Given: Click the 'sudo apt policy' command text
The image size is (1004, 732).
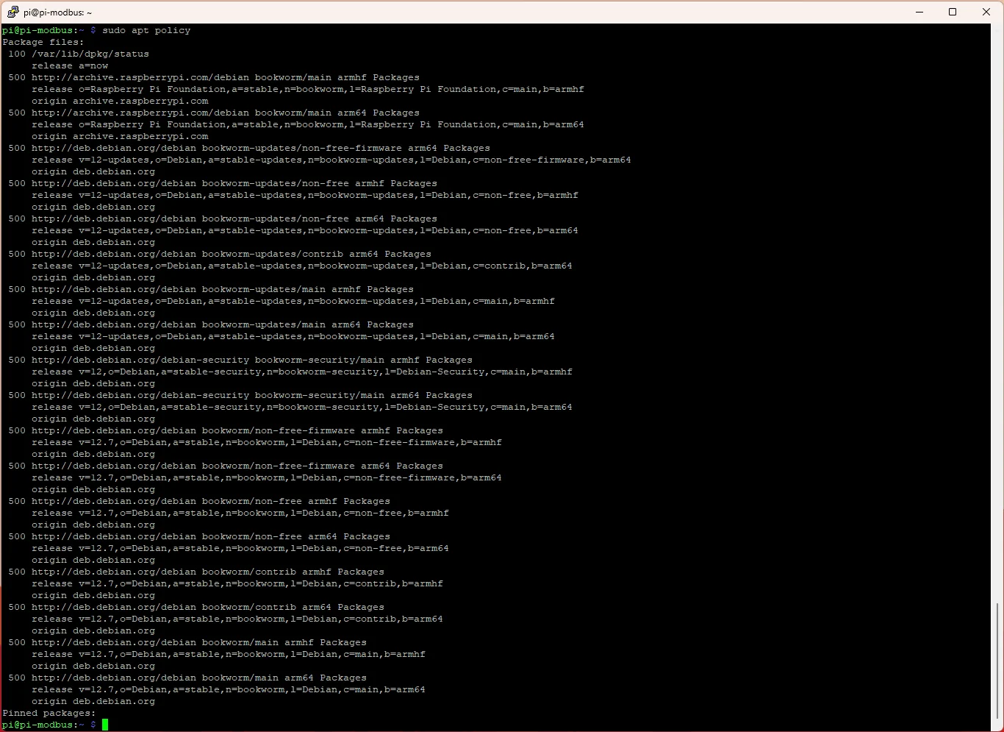Looking at the screenshot, I should [146, 30].
